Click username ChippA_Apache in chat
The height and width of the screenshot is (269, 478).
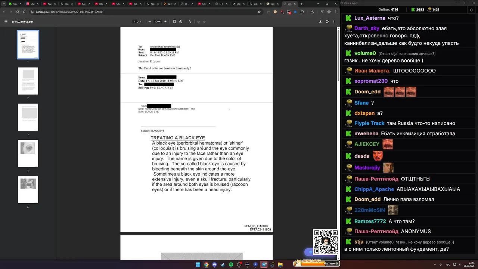coord(374,189)
